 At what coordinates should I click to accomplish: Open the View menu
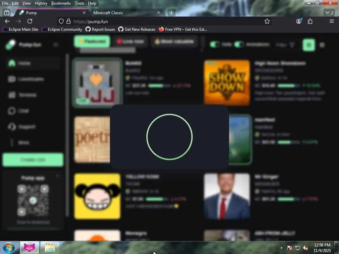26,3
